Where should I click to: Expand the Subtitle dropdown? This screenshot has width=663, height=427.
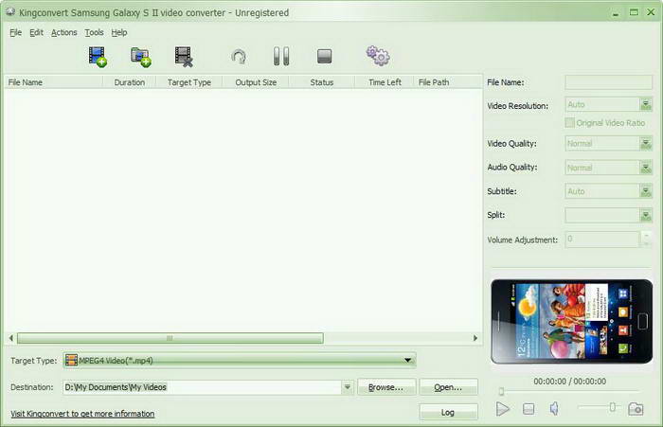click(646, 191)
